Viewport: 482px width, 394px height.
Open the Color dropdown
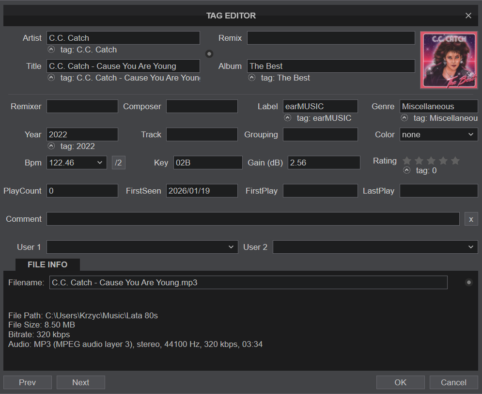(x=438, y=134)
